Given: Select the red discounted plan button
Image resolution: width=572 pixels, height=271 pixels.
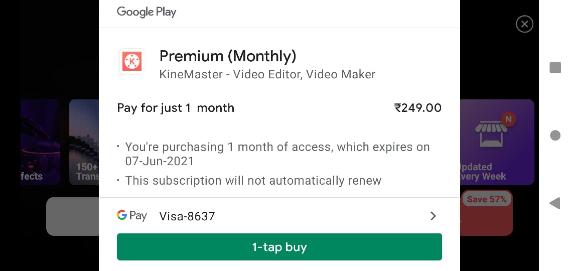Looking at the screenshot, I should tap(486, 213).
